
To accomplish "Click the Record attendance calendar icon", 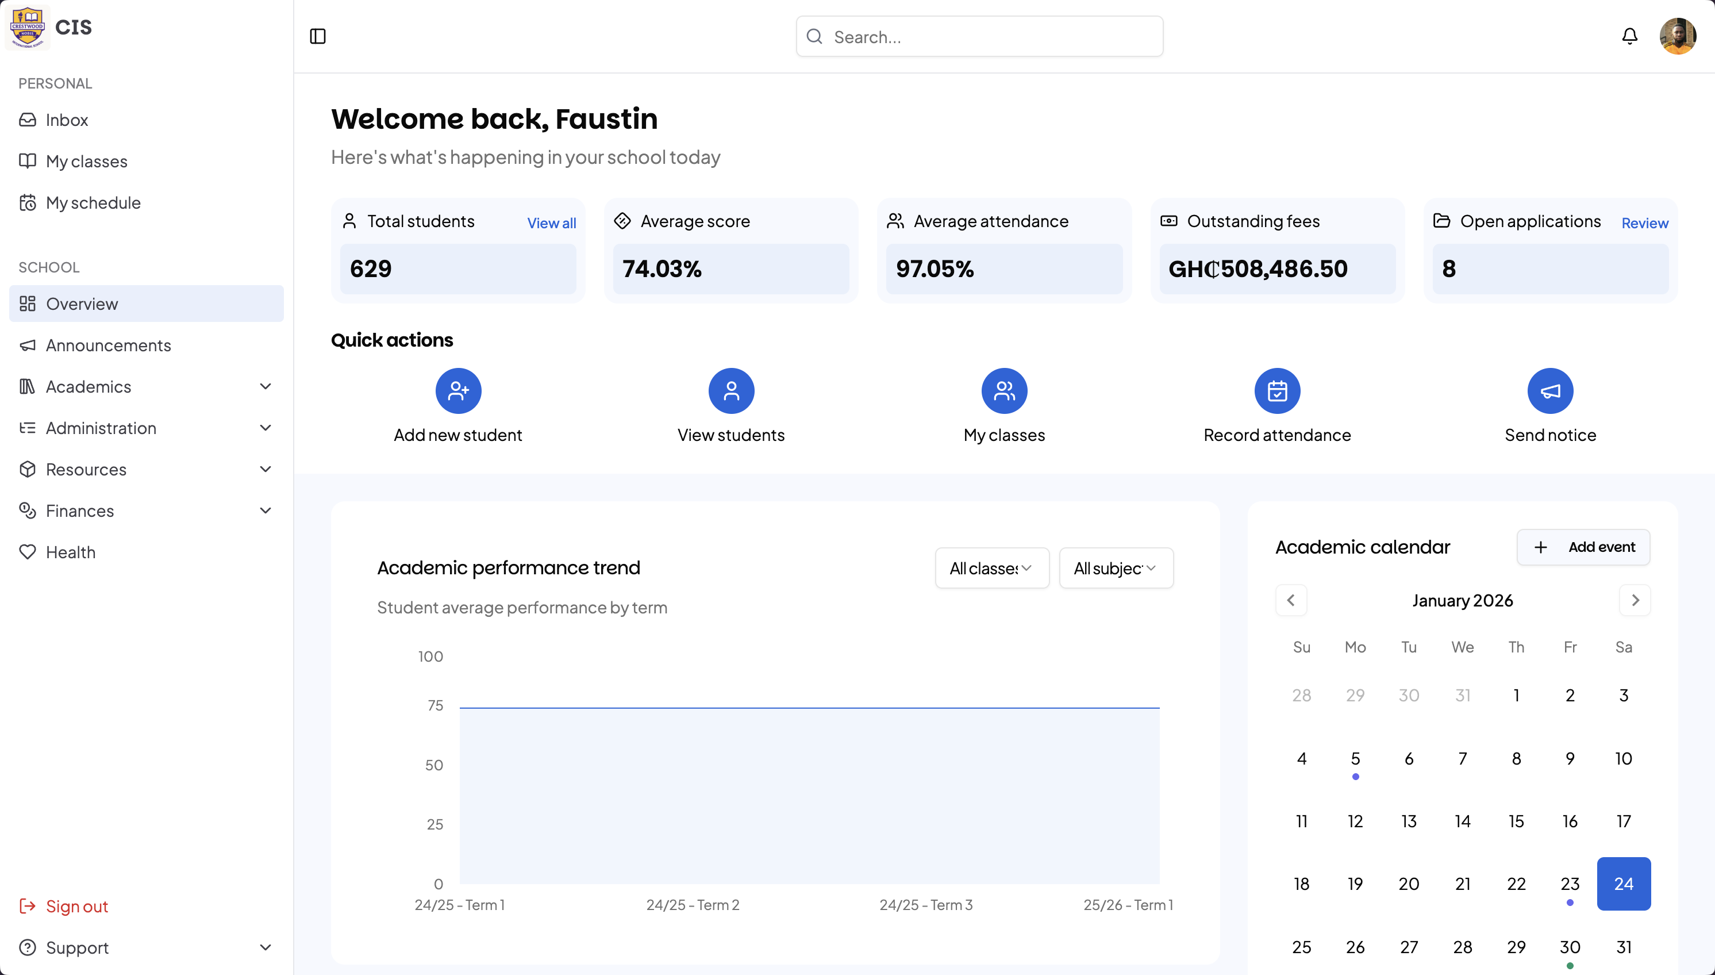I will pos(1276,391).
